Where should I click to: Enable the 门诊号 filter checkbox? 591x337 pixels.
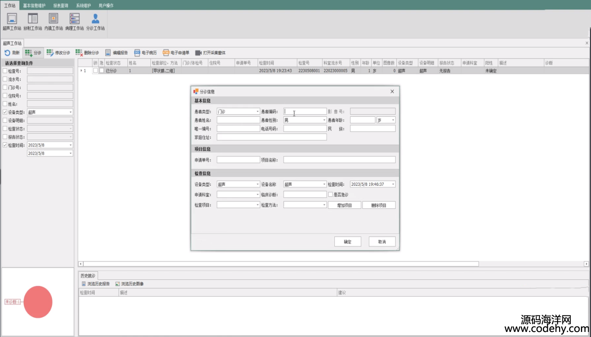[5, 87]
